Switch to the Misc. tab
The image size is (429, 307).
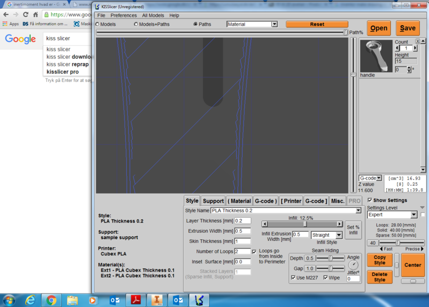tap(338, 201)
